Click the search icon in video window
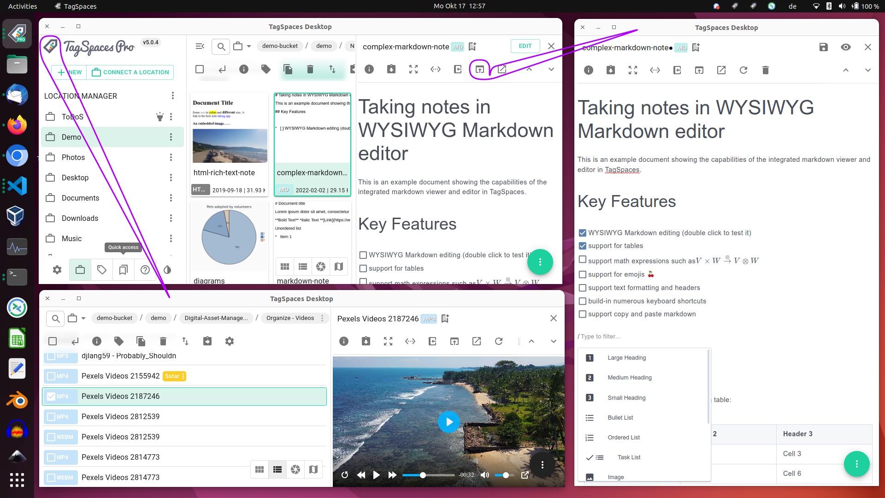Image resolution: width=885 pixels, height=498 pixels. pyautogui.click(x=56, y=318)
